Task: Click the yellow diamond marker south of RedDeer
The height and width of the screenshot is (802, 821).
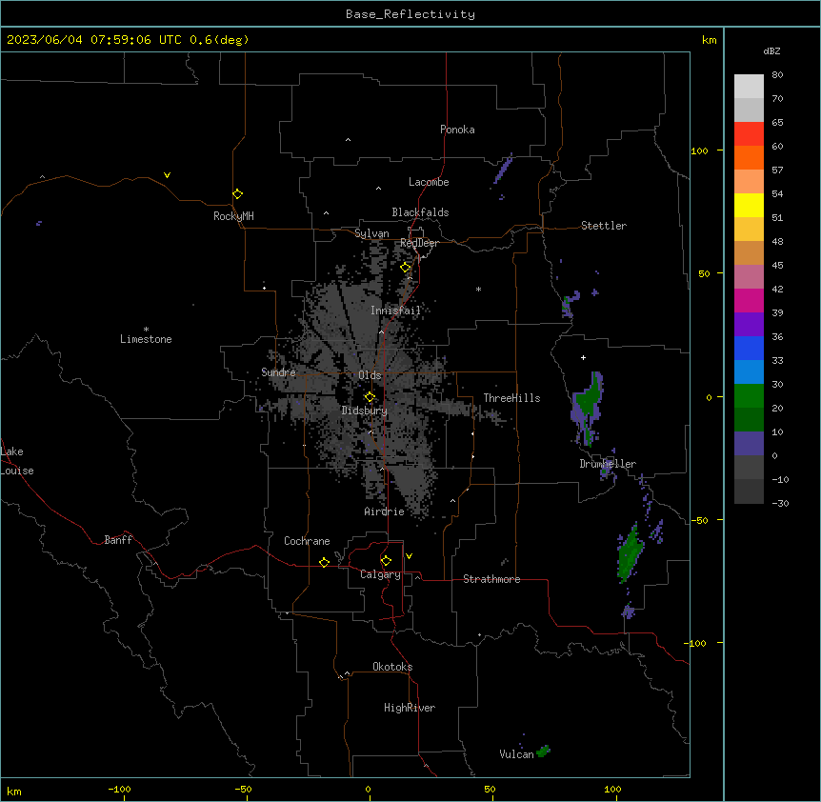Action: coord(406,267)
